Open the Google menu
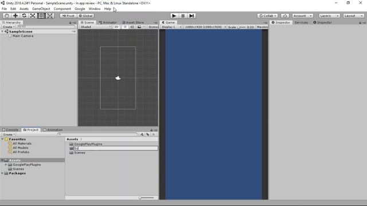The height and width of the screenshot is (206, 367). (80, 9)
